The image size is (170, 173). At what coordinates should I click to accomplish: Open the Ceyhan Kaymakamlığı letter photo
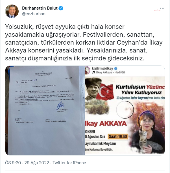[45, 110]
